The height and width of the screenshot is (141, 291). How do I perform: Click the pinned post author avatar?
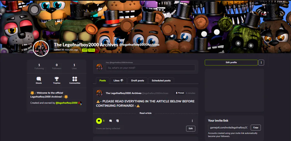(x=99, y=93)
